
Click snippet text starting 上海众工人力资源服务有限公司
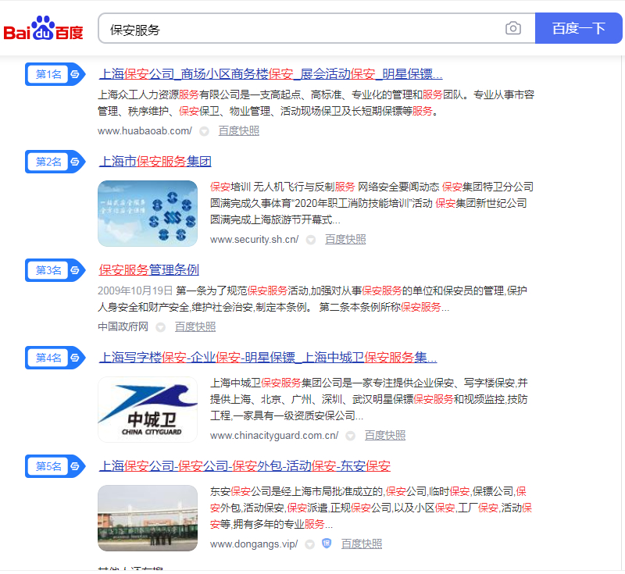[x=316, y=103]
